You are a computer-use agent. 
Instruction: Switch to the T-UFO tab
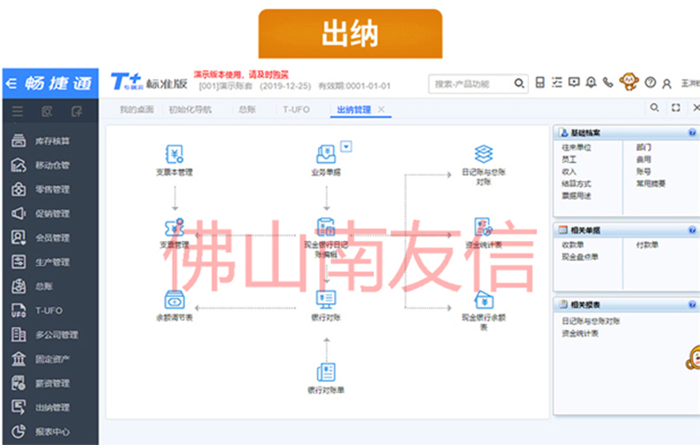296,109
